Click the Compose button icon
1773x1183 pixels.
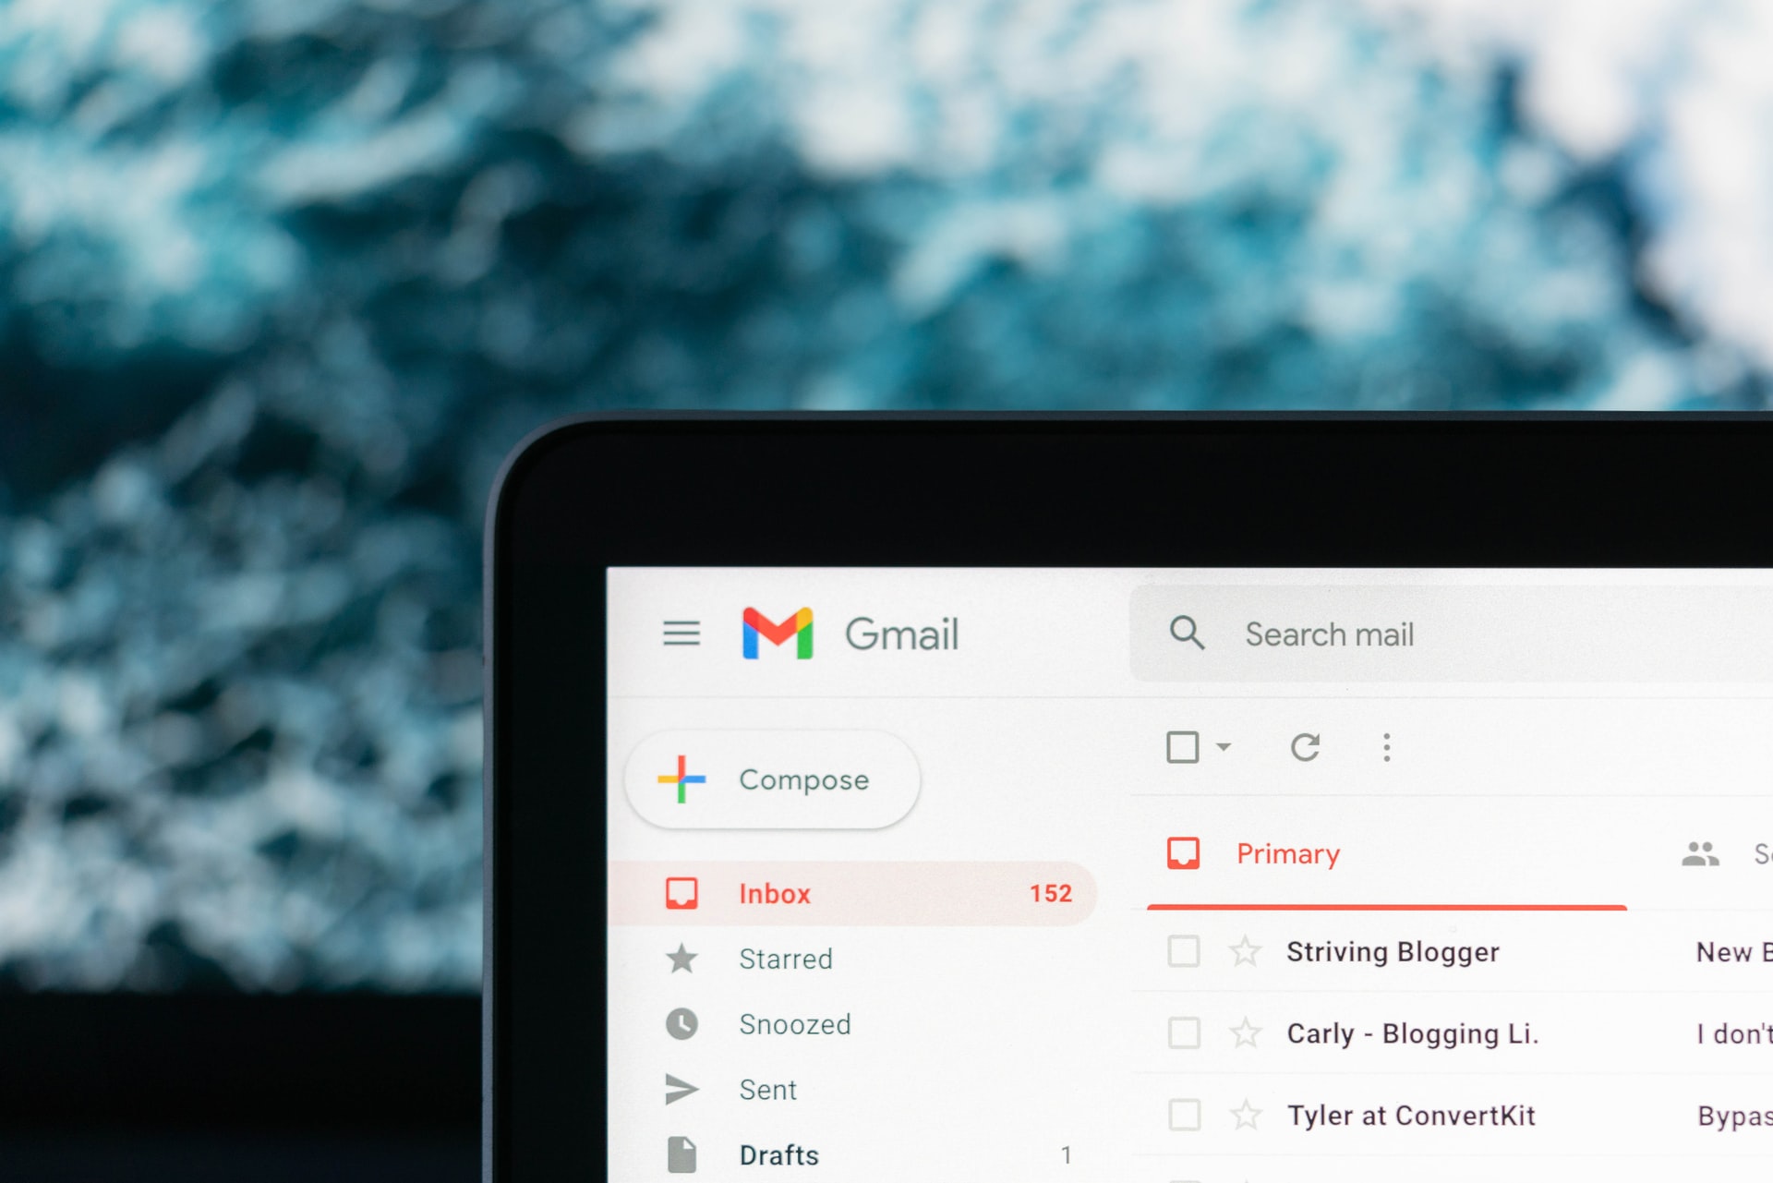point(682,778)
